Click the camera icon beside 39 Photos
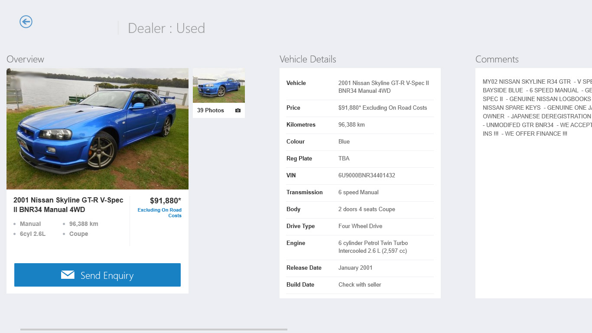Image resolution: width=592 pixels, height=333 pixels. [238, 111]
